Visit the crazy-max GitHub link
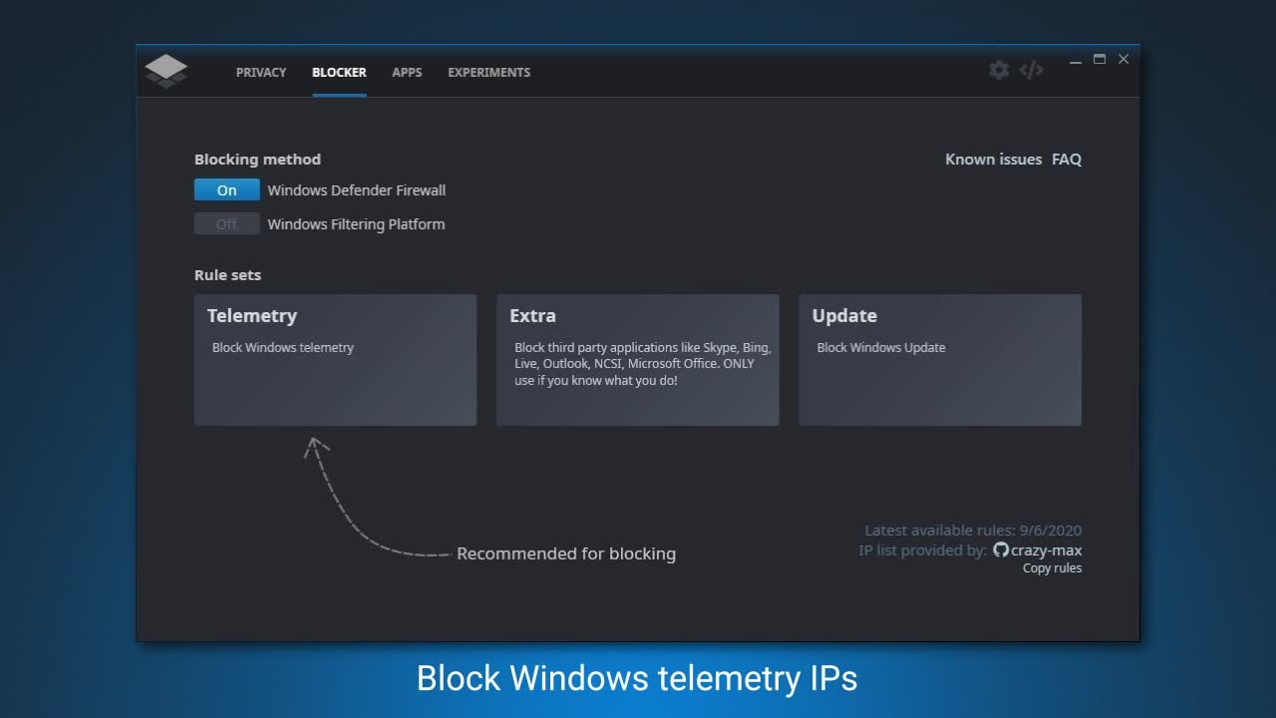The width and height of the screenshot is (1276, 718). tap(1039, 550)
